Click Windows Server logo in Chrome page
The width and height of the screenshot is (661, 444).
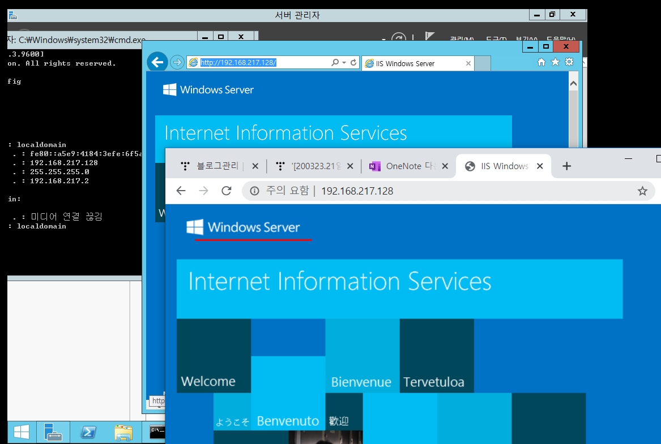pos(243,227)
